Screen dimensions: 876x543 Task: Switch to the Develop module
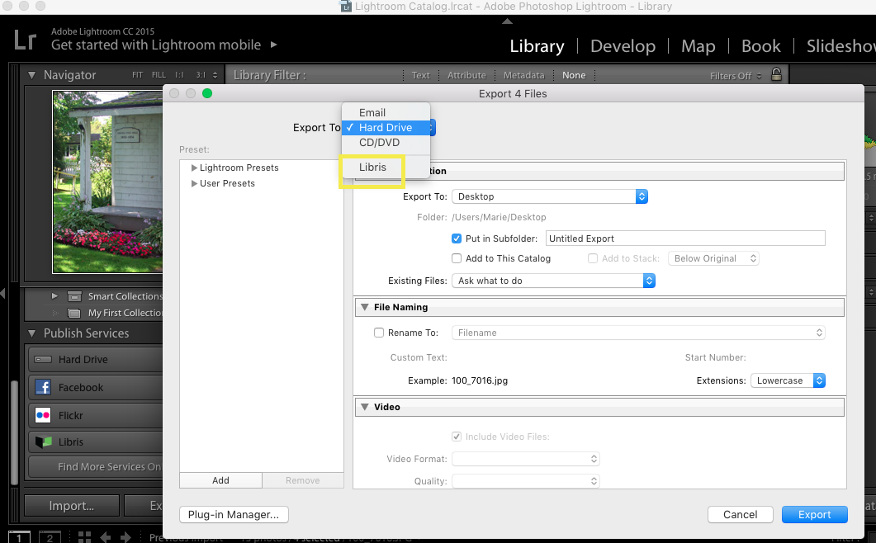pyautogui.click(x=623, y=46)
